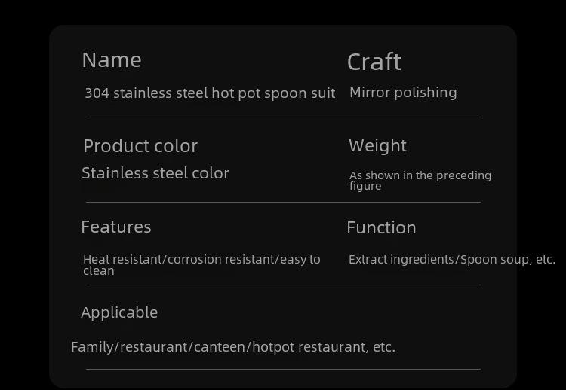Image resolution: width=566 pixels, height=390 pixels.
Task: Select the Stainless steel color value
Action: [155, 173]
